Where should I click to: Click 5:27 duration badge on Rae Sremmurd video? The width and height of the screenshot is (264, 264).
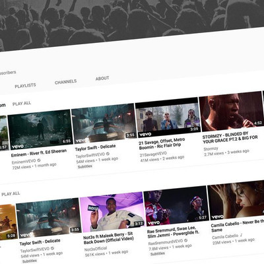click(203, 218)
